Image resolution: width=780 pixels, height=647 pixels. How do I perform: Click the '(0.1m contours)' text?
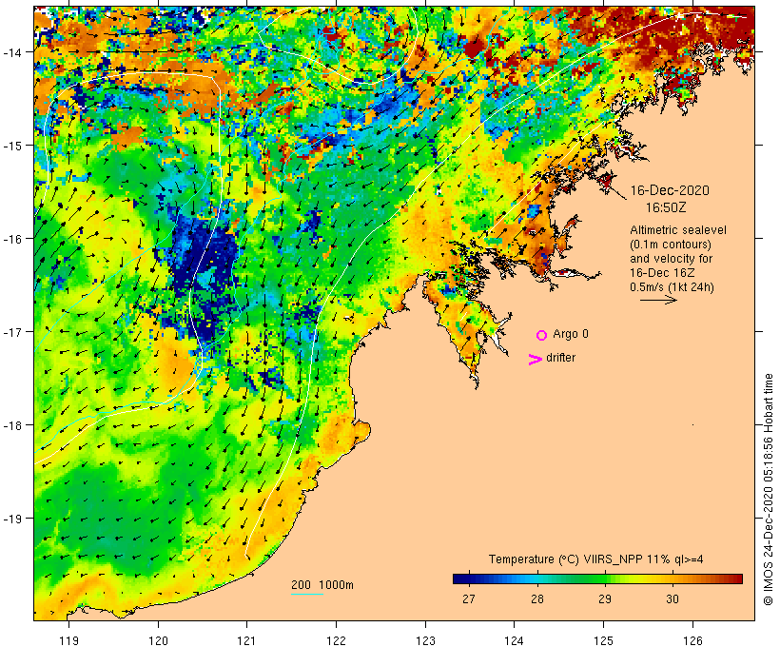(671, 245)
